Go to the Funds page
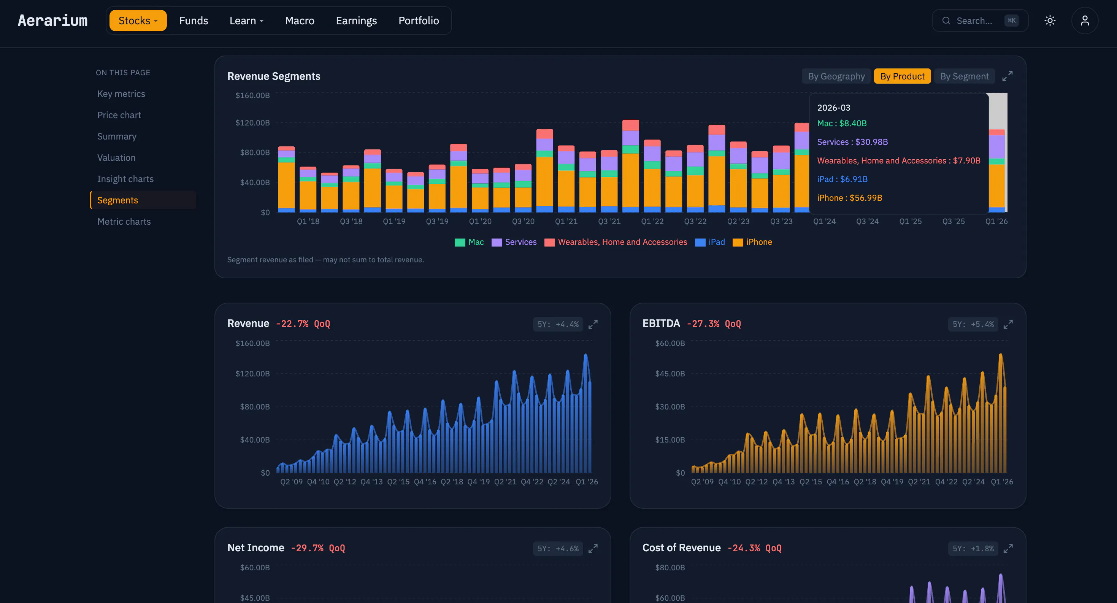The height and width of the screenshot is (603, 1117). (x=194, y=21)
